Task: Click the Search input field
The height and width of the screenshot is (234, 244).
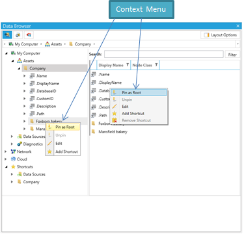Action: point(164,54)
